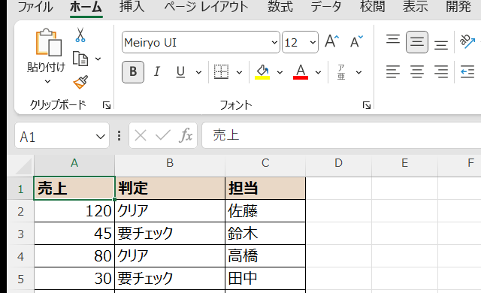Cancel formula entry with the X icon
Image resolution: width=481 pixels, height=293 pixels.
141,135
